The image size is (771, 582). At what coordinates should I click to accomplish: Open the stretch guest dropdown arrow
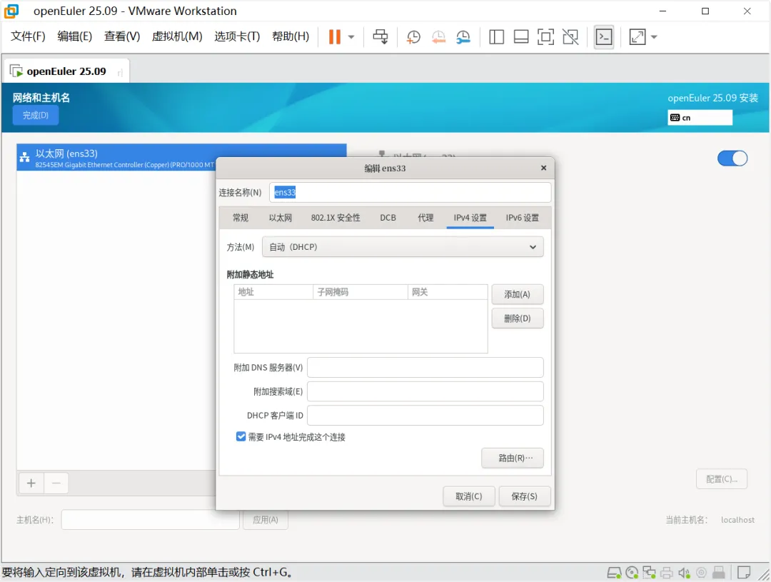click(654, 37)
